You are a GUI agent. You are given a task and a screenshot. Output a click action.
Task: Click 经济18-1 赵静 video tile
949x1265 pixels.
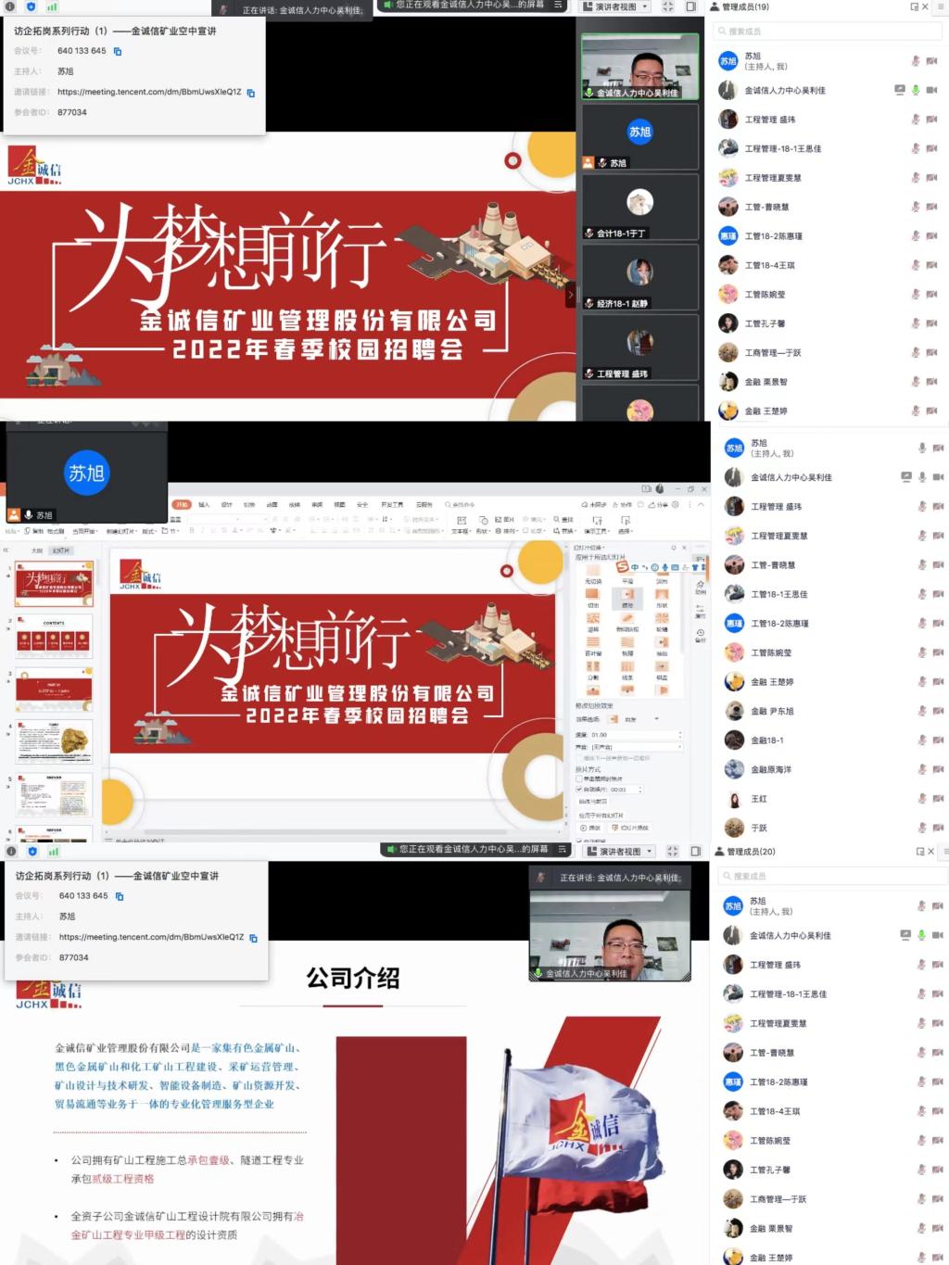639,276
